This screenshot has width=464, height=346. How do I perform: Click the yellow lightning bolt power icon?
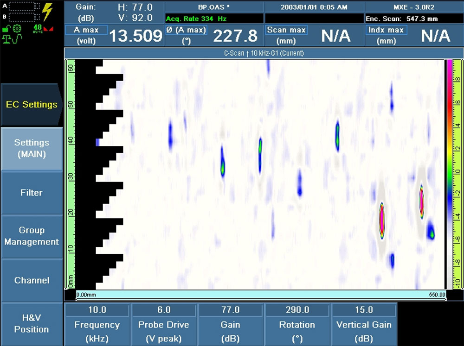click(x=47, y=11)
